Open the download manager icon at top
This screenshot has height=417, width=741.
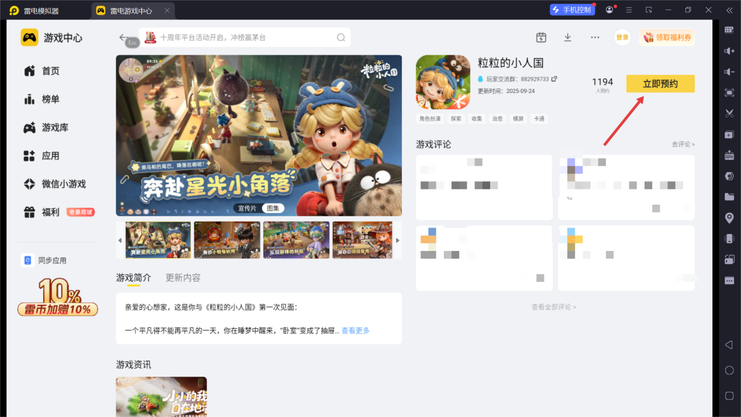pos(567,37)
